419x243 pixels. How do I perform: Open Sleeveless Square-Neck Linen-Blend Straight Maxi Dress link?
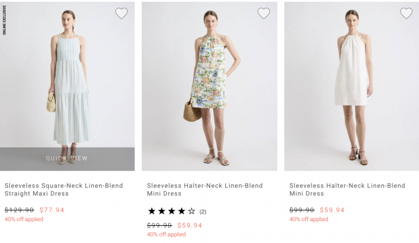click(64, 189)
